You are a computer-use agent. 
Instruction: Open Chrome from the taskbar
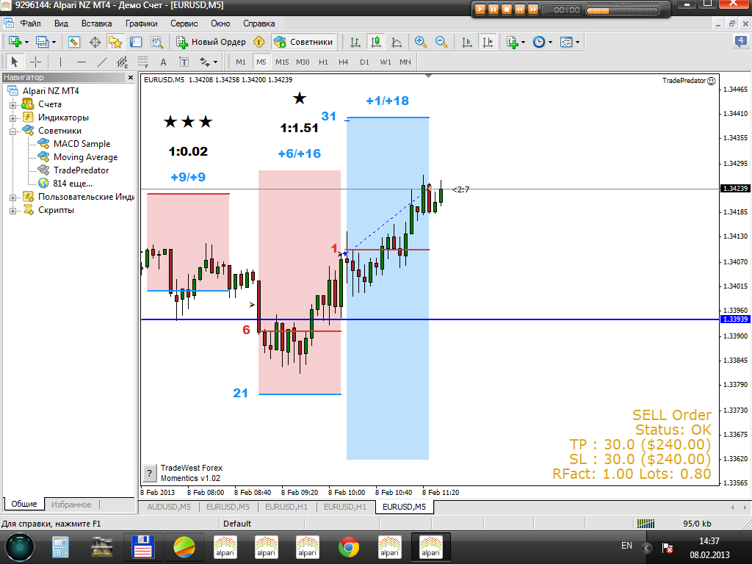click(349, 547)
